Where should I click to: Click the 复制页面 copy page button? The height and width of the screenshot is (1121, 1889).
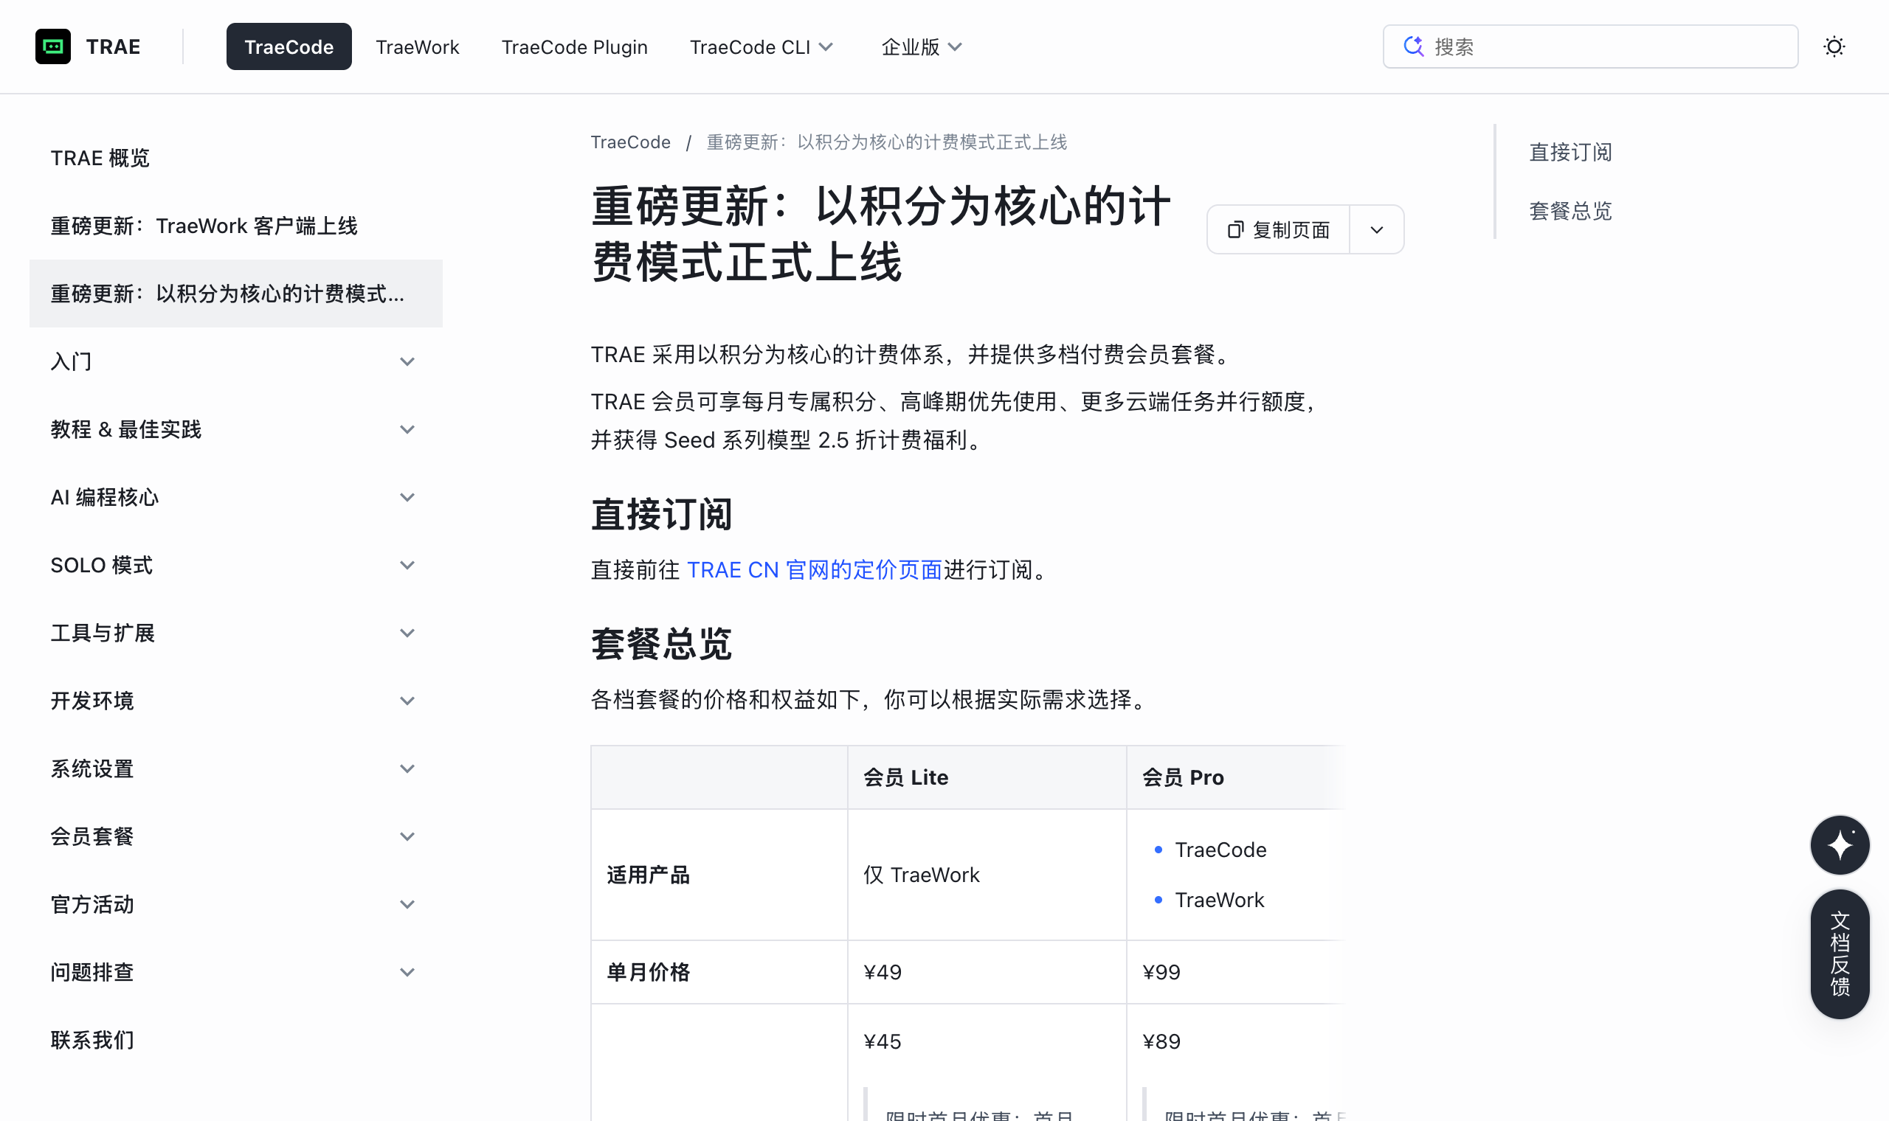click(x=1279, y=229)
